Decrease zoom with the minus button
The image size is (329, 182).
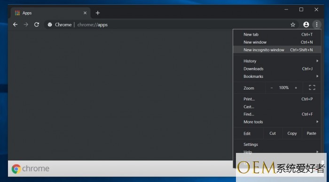pos(272,88)
